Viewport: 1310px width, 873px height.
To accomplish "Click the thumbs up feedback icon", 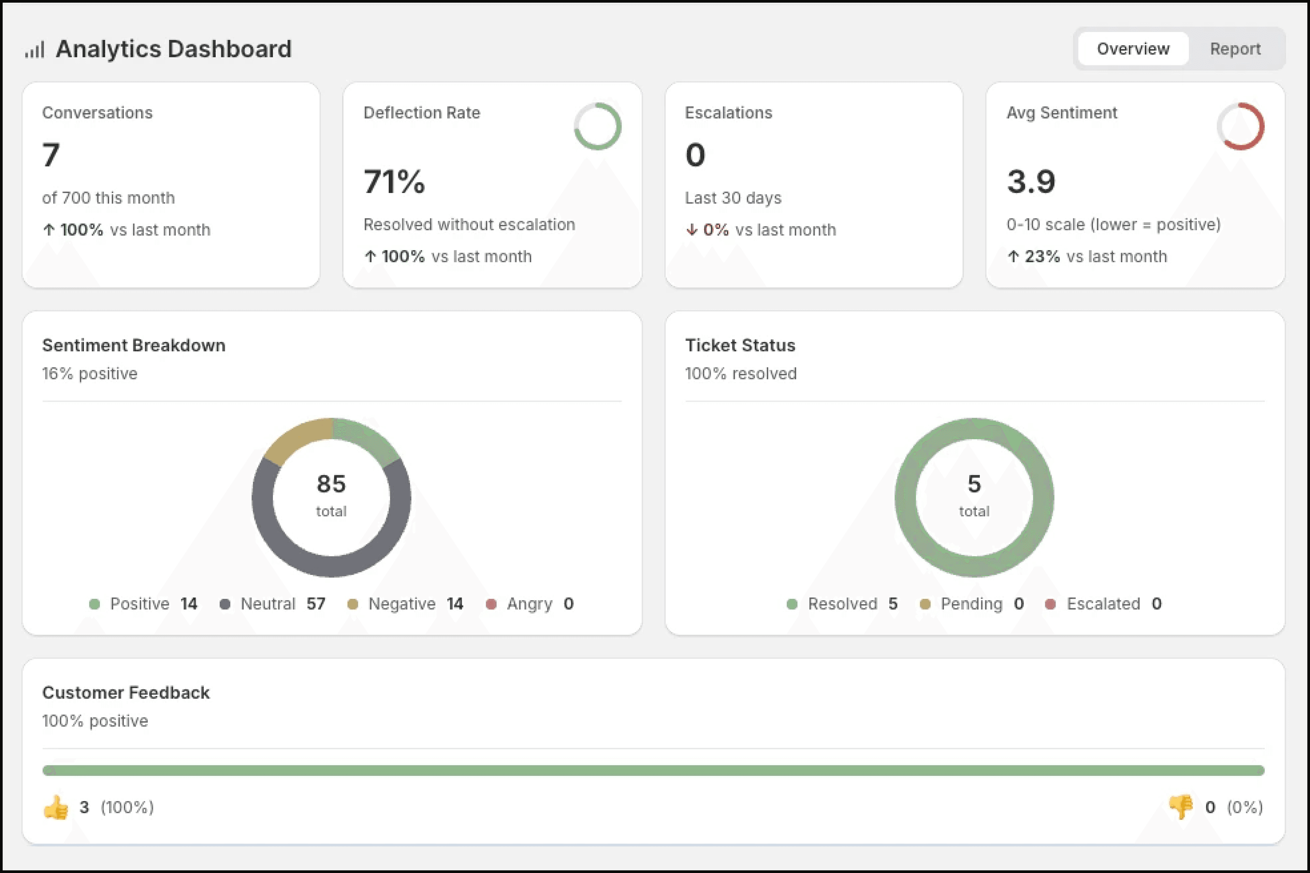I will (x=56, y=807).
